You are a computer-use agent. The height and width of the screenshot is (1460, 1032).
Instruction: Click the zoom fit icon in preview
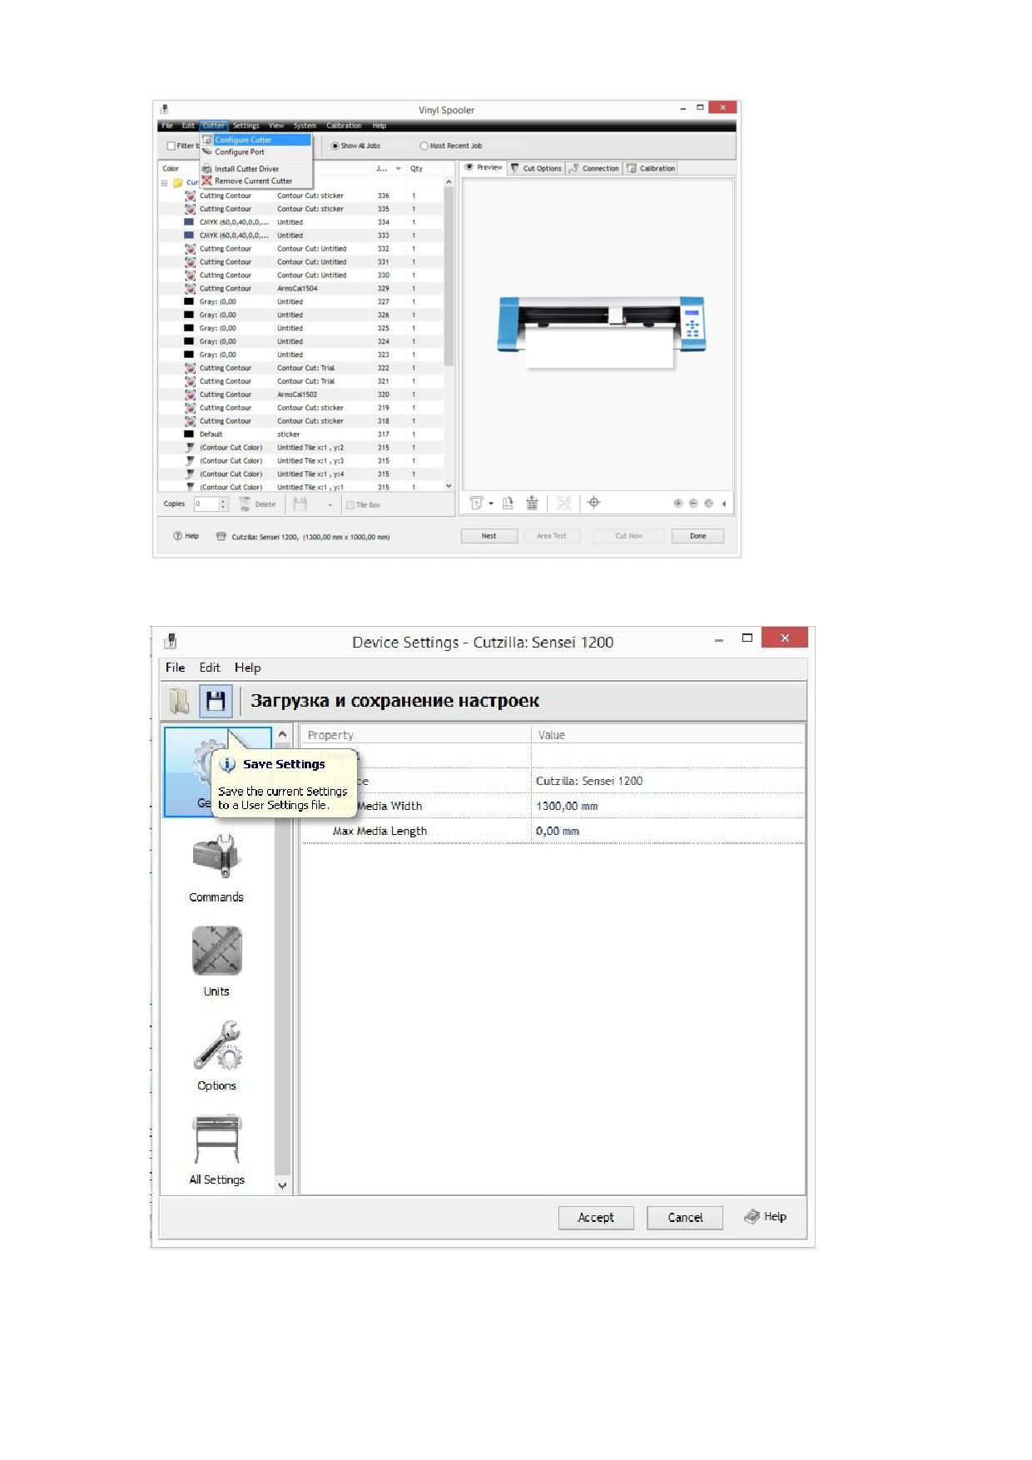708,504
